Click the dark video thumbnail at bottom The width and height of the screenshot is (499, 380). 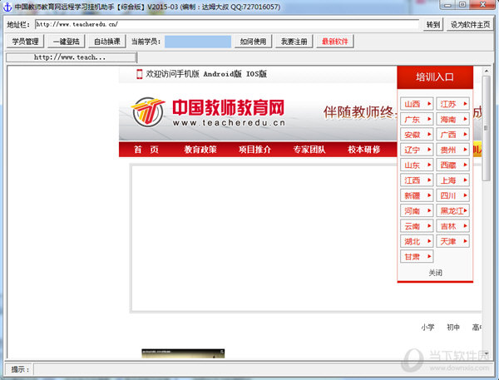(183, 353)
